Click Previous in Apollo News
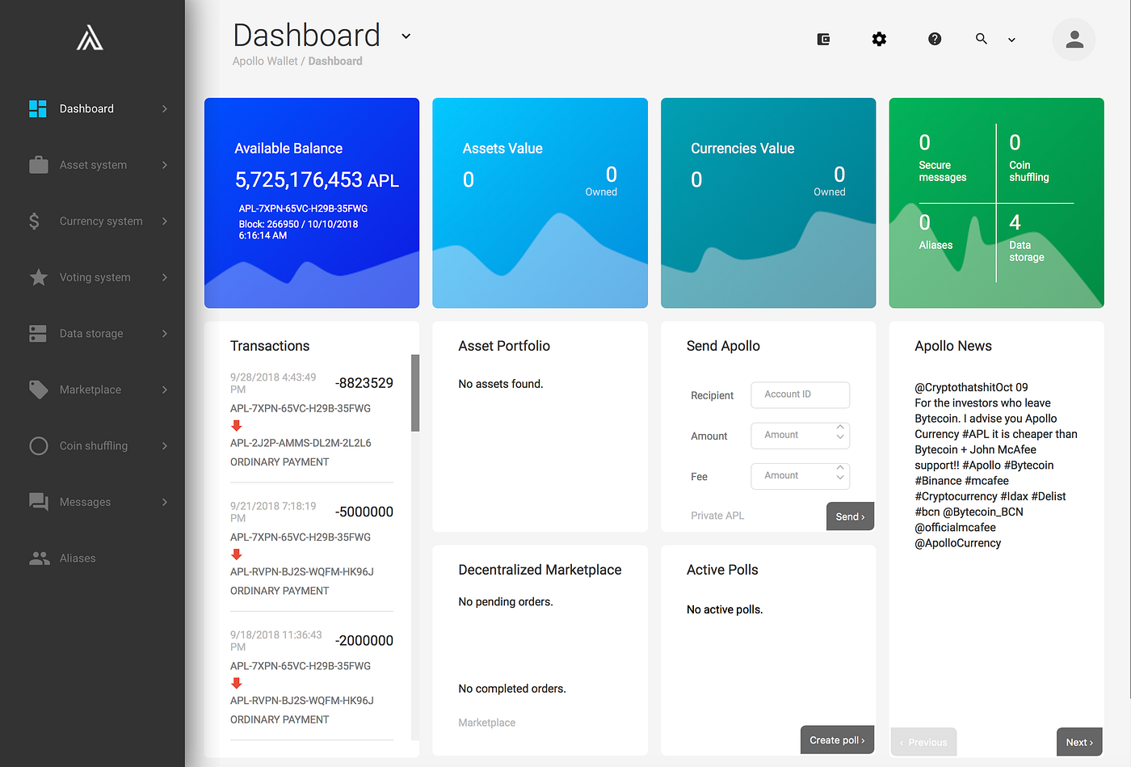 923,742
